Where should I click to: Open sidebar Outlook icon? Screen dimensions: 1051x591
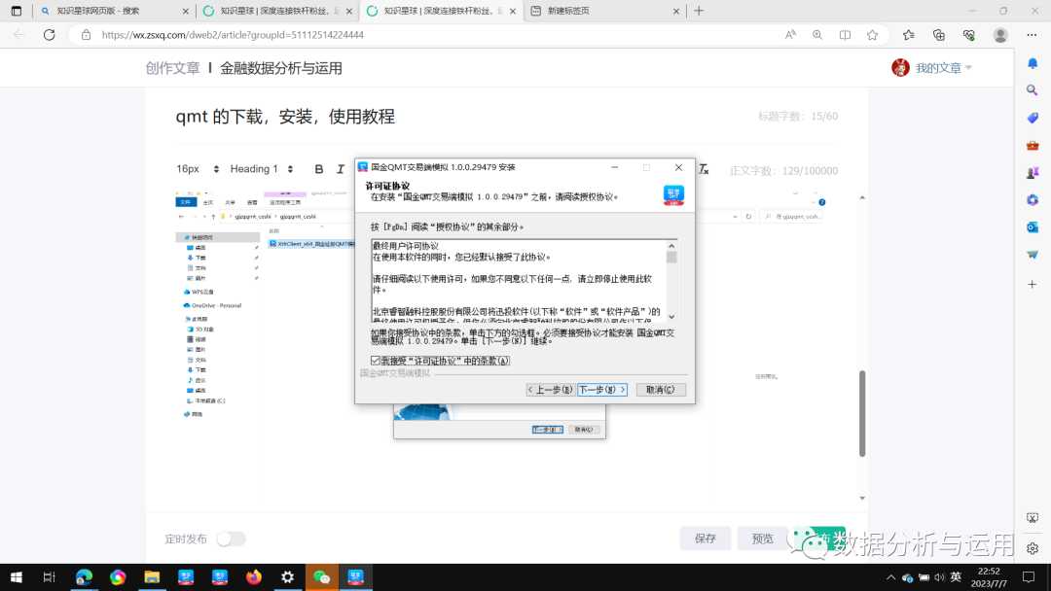[x=1033, y=227]
